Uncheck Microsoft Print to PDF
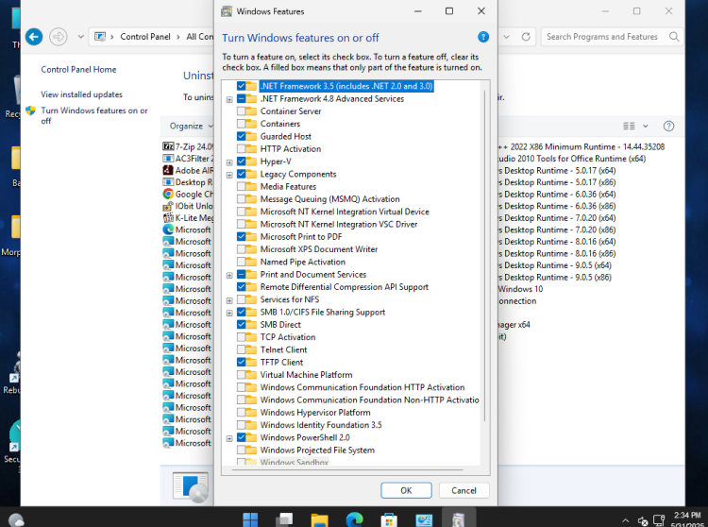708x527 pixels. click(x=241, y=237)
